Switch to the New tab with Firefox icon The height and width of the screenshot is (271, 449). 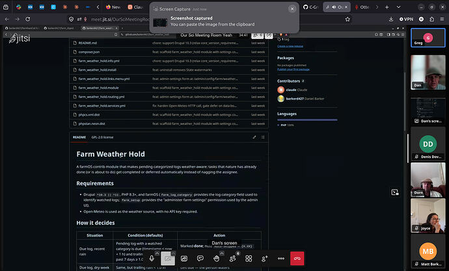113,7
